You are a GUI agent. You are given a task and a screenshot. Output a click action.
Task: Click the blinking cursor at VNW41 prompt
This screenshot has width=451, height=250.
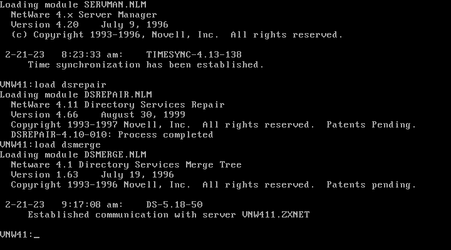pos(36,237)
